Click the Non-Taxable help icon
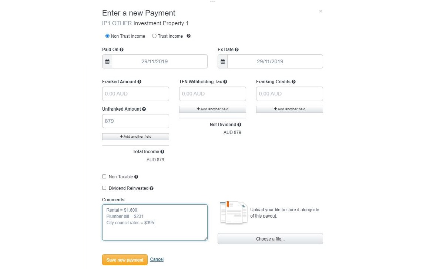 point(135,176)
